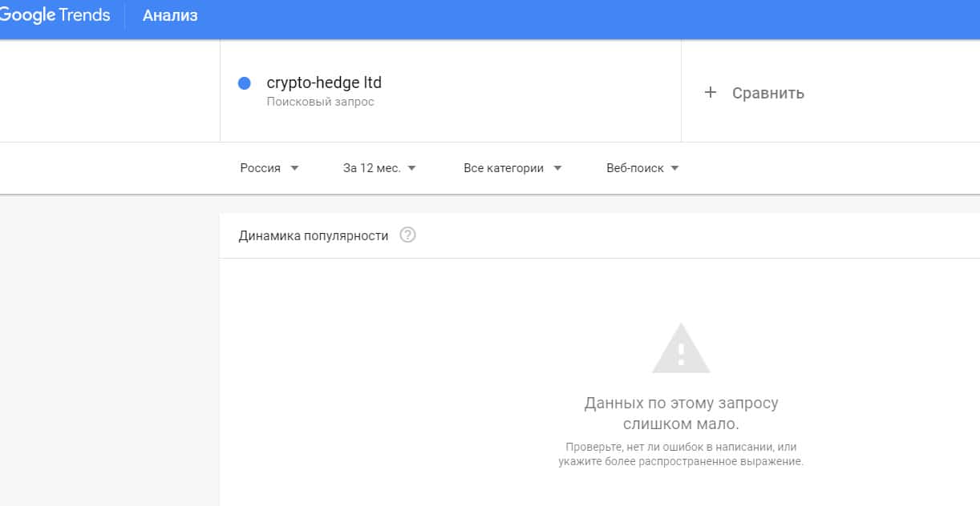
Task: Click the Динамика популярности heading
Action: 313,235
